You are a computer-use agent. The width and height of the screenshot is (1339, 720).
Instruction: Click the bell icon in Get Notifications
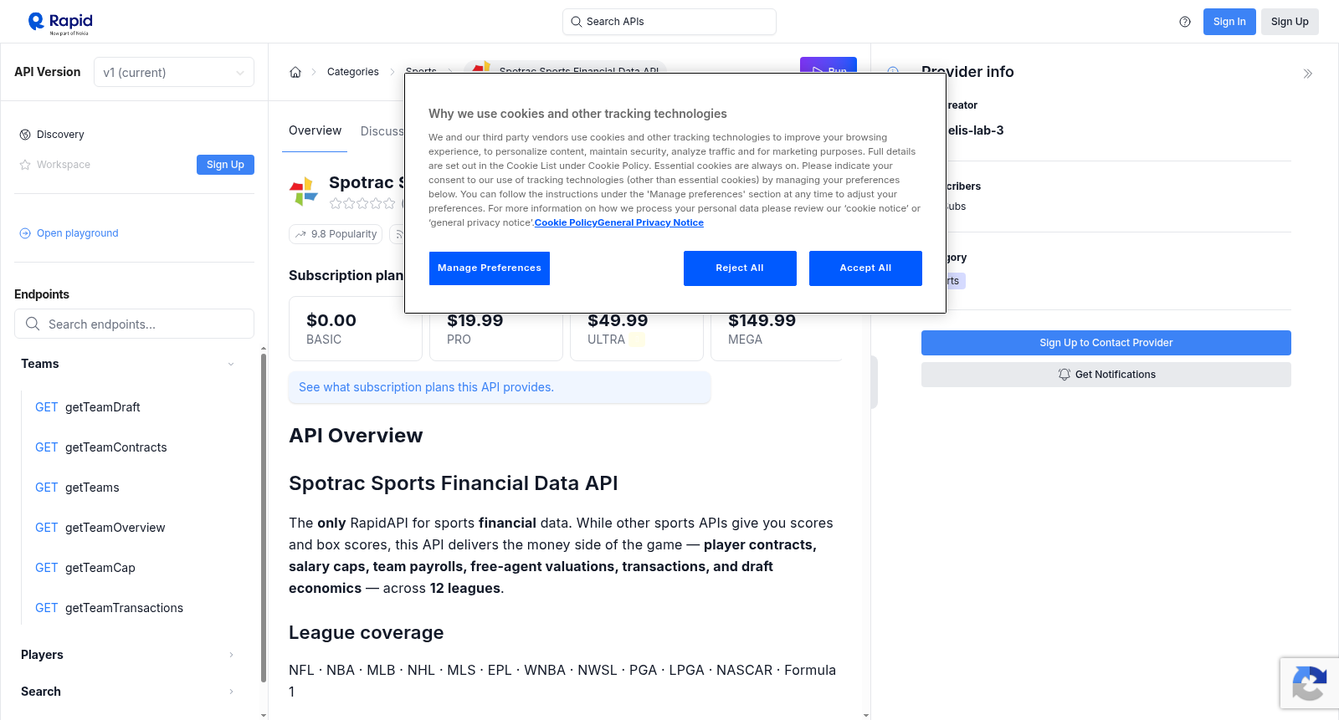click(1065, 375)
